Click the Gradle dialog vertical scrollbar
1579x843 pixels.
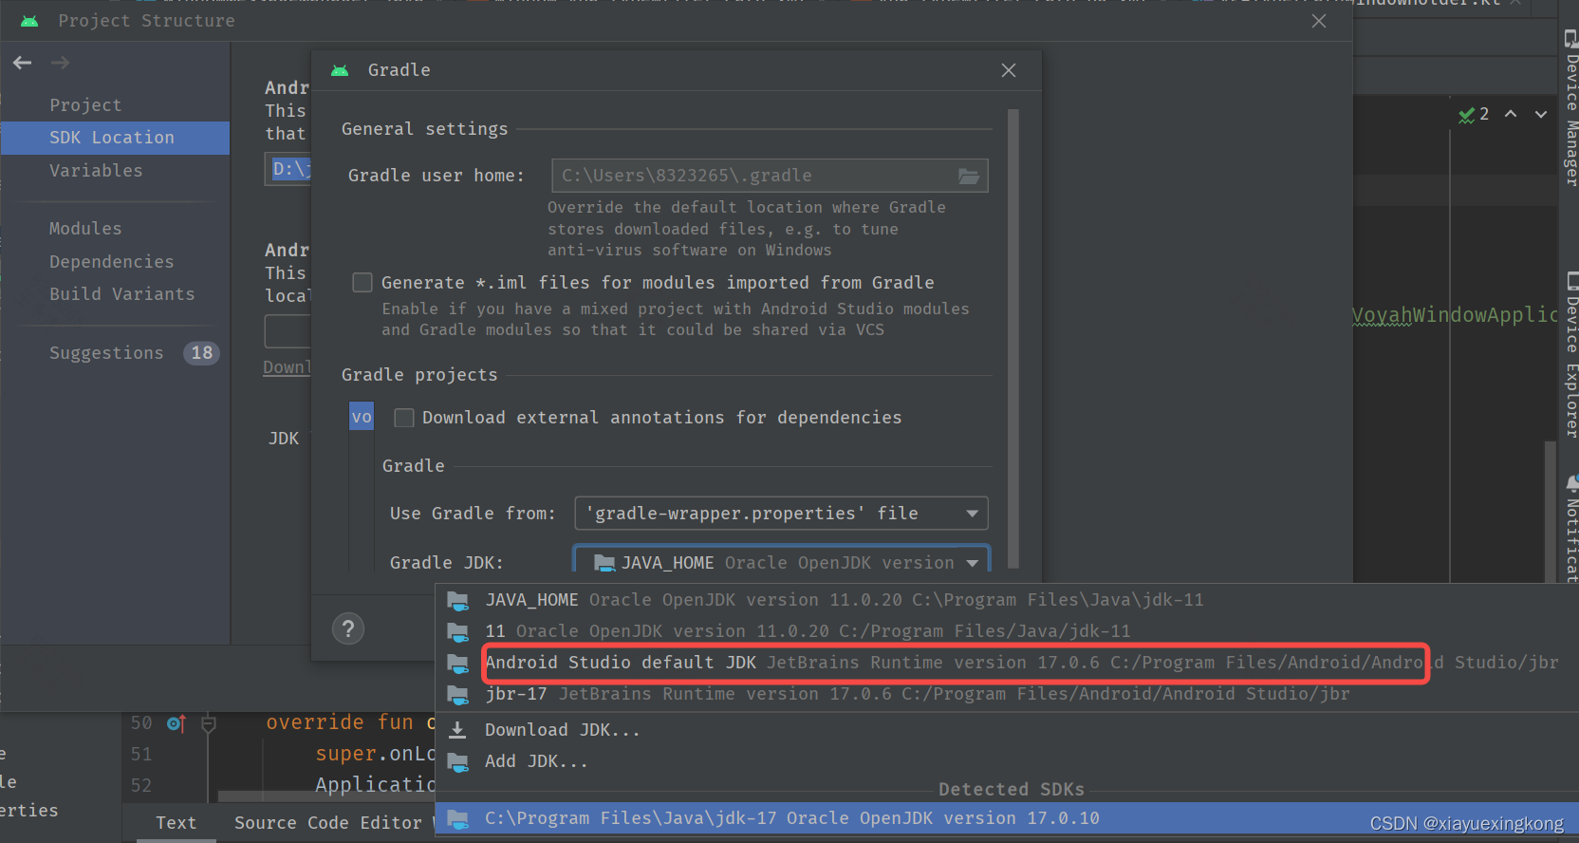click(1012, 337)
